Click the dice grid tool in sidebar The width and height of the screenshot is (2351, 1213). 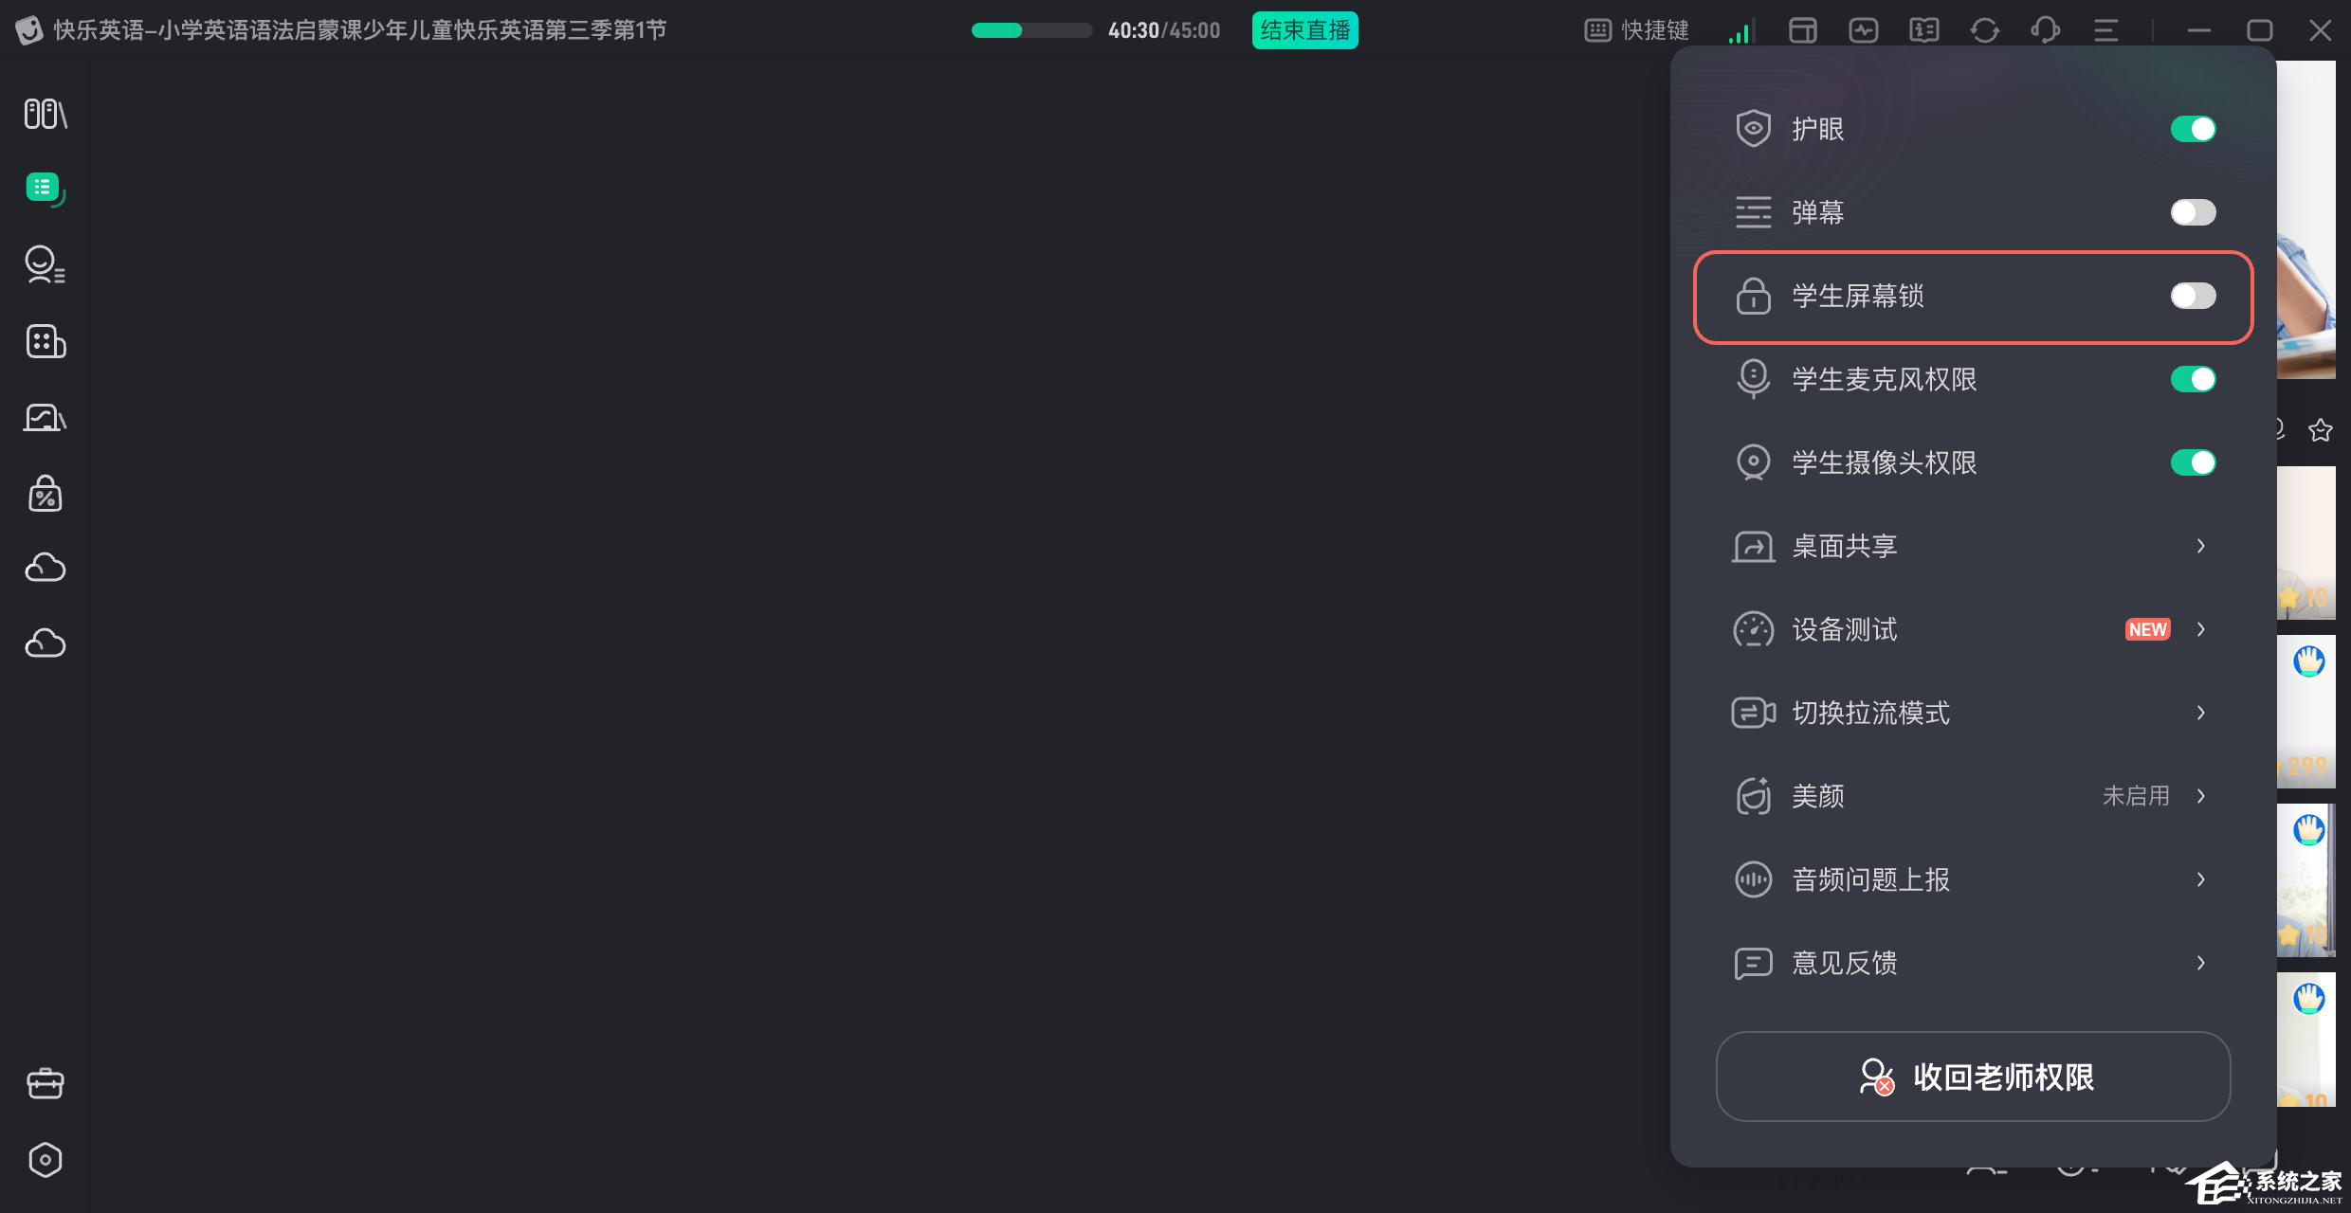tap(46, 341)
